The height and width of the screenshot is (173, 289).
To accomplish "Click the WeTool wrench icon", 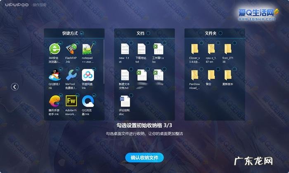I will tap(71, 75).
